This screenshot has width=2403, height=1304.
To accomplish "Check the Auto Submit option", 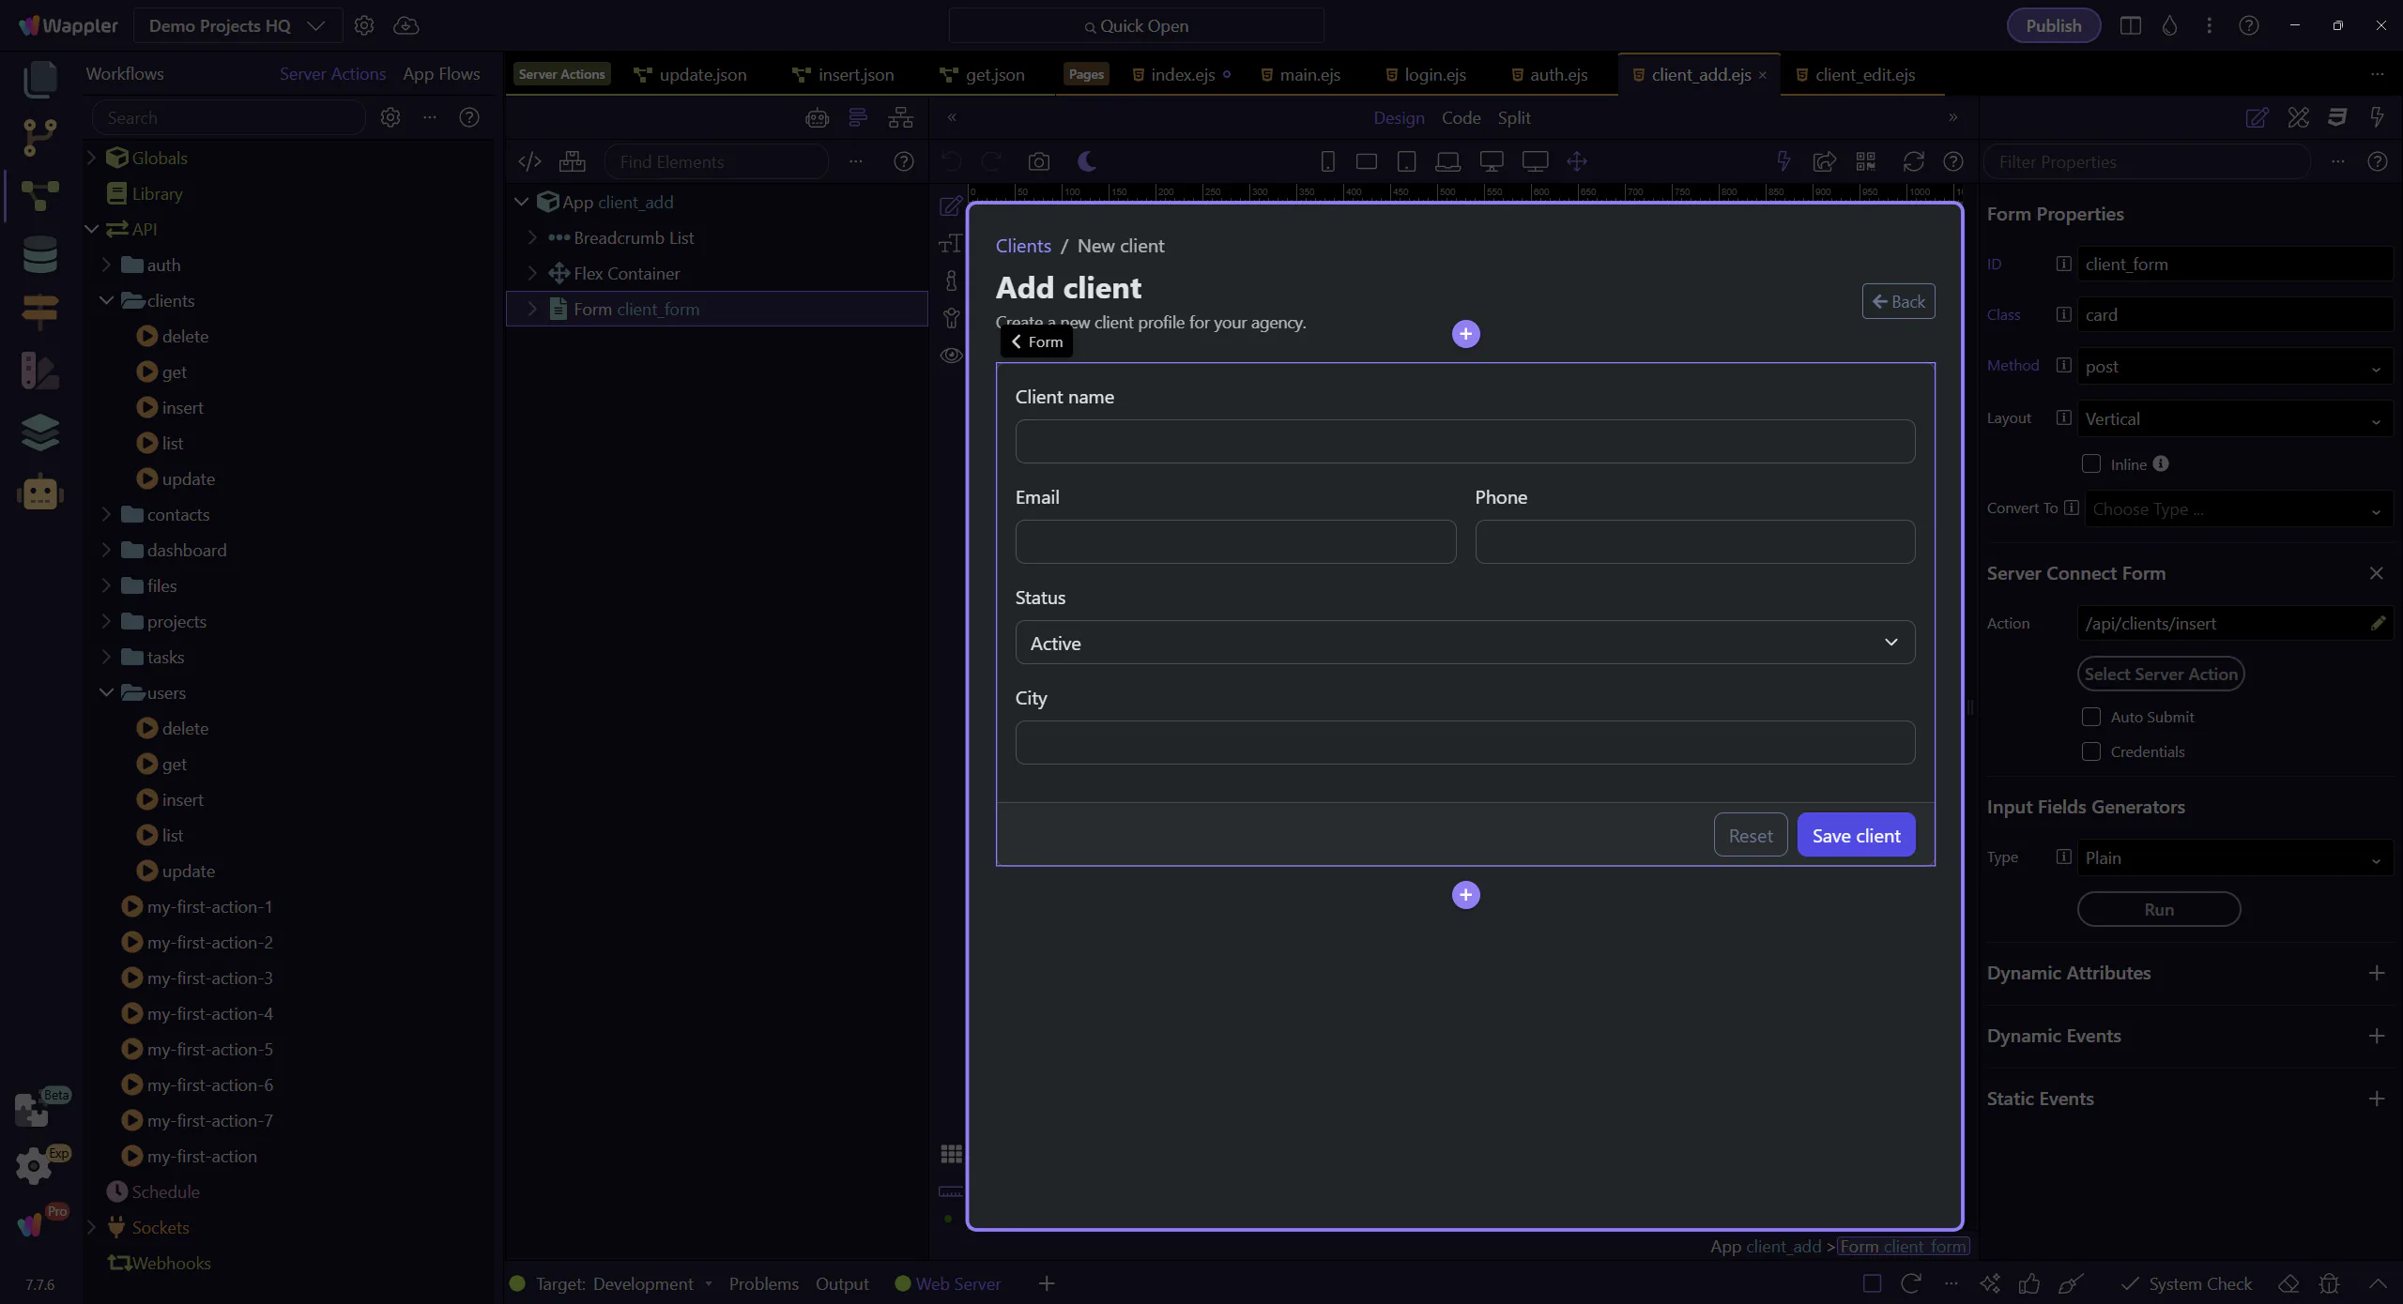I will pyautogui.click(x=2090, y=717).
